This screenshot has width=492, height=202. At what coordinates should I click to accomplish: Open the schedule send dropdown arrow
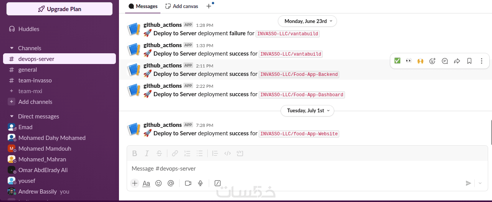tap(480, 183)
